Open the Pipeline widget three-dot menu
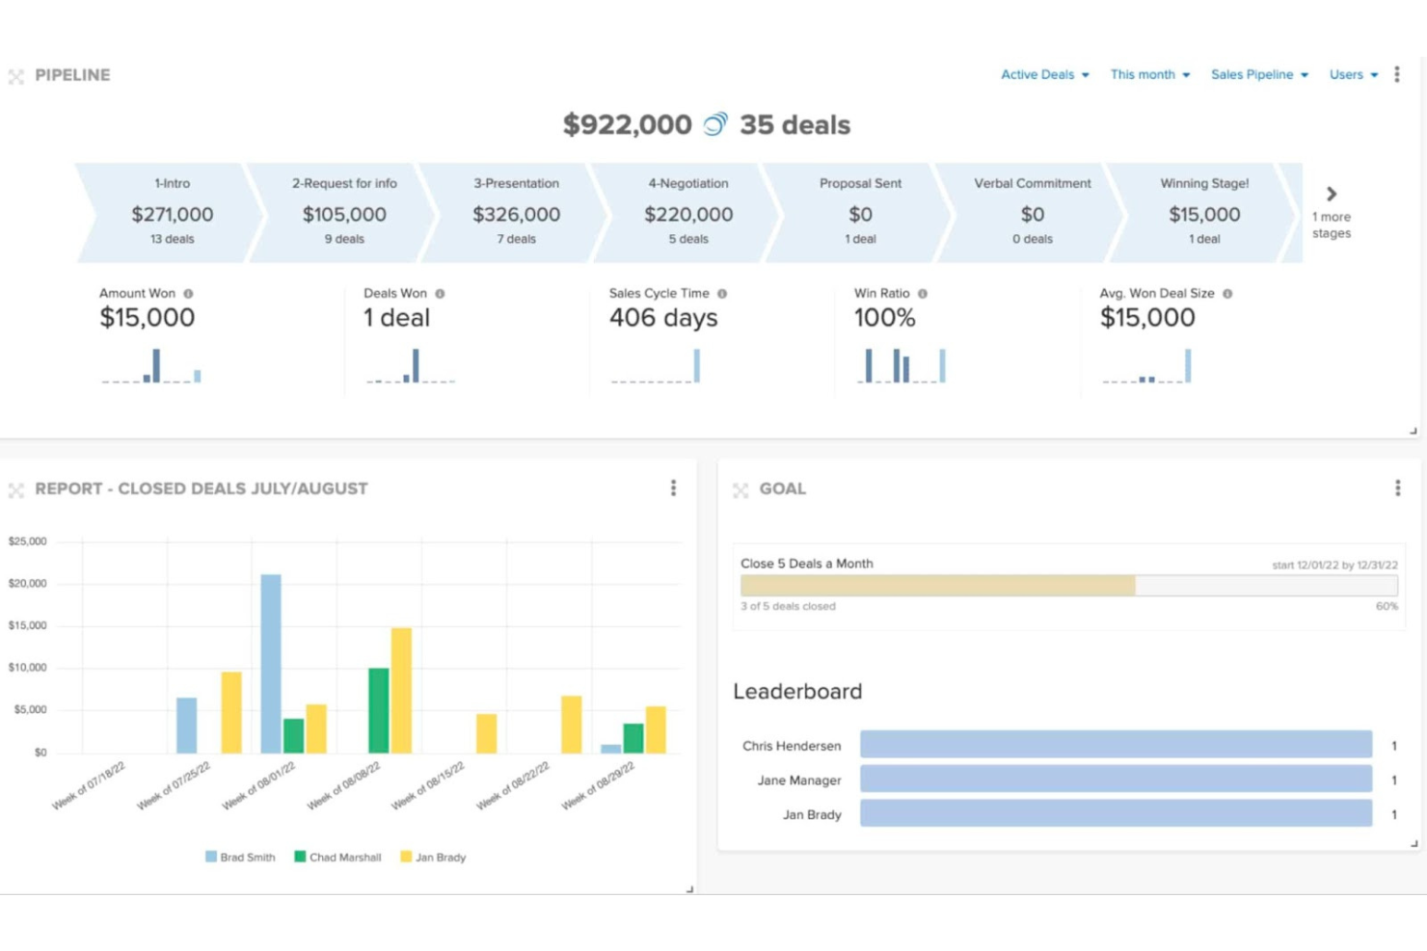The height and width of the screenshot is (951, 1427). [x=1396, y=74]
